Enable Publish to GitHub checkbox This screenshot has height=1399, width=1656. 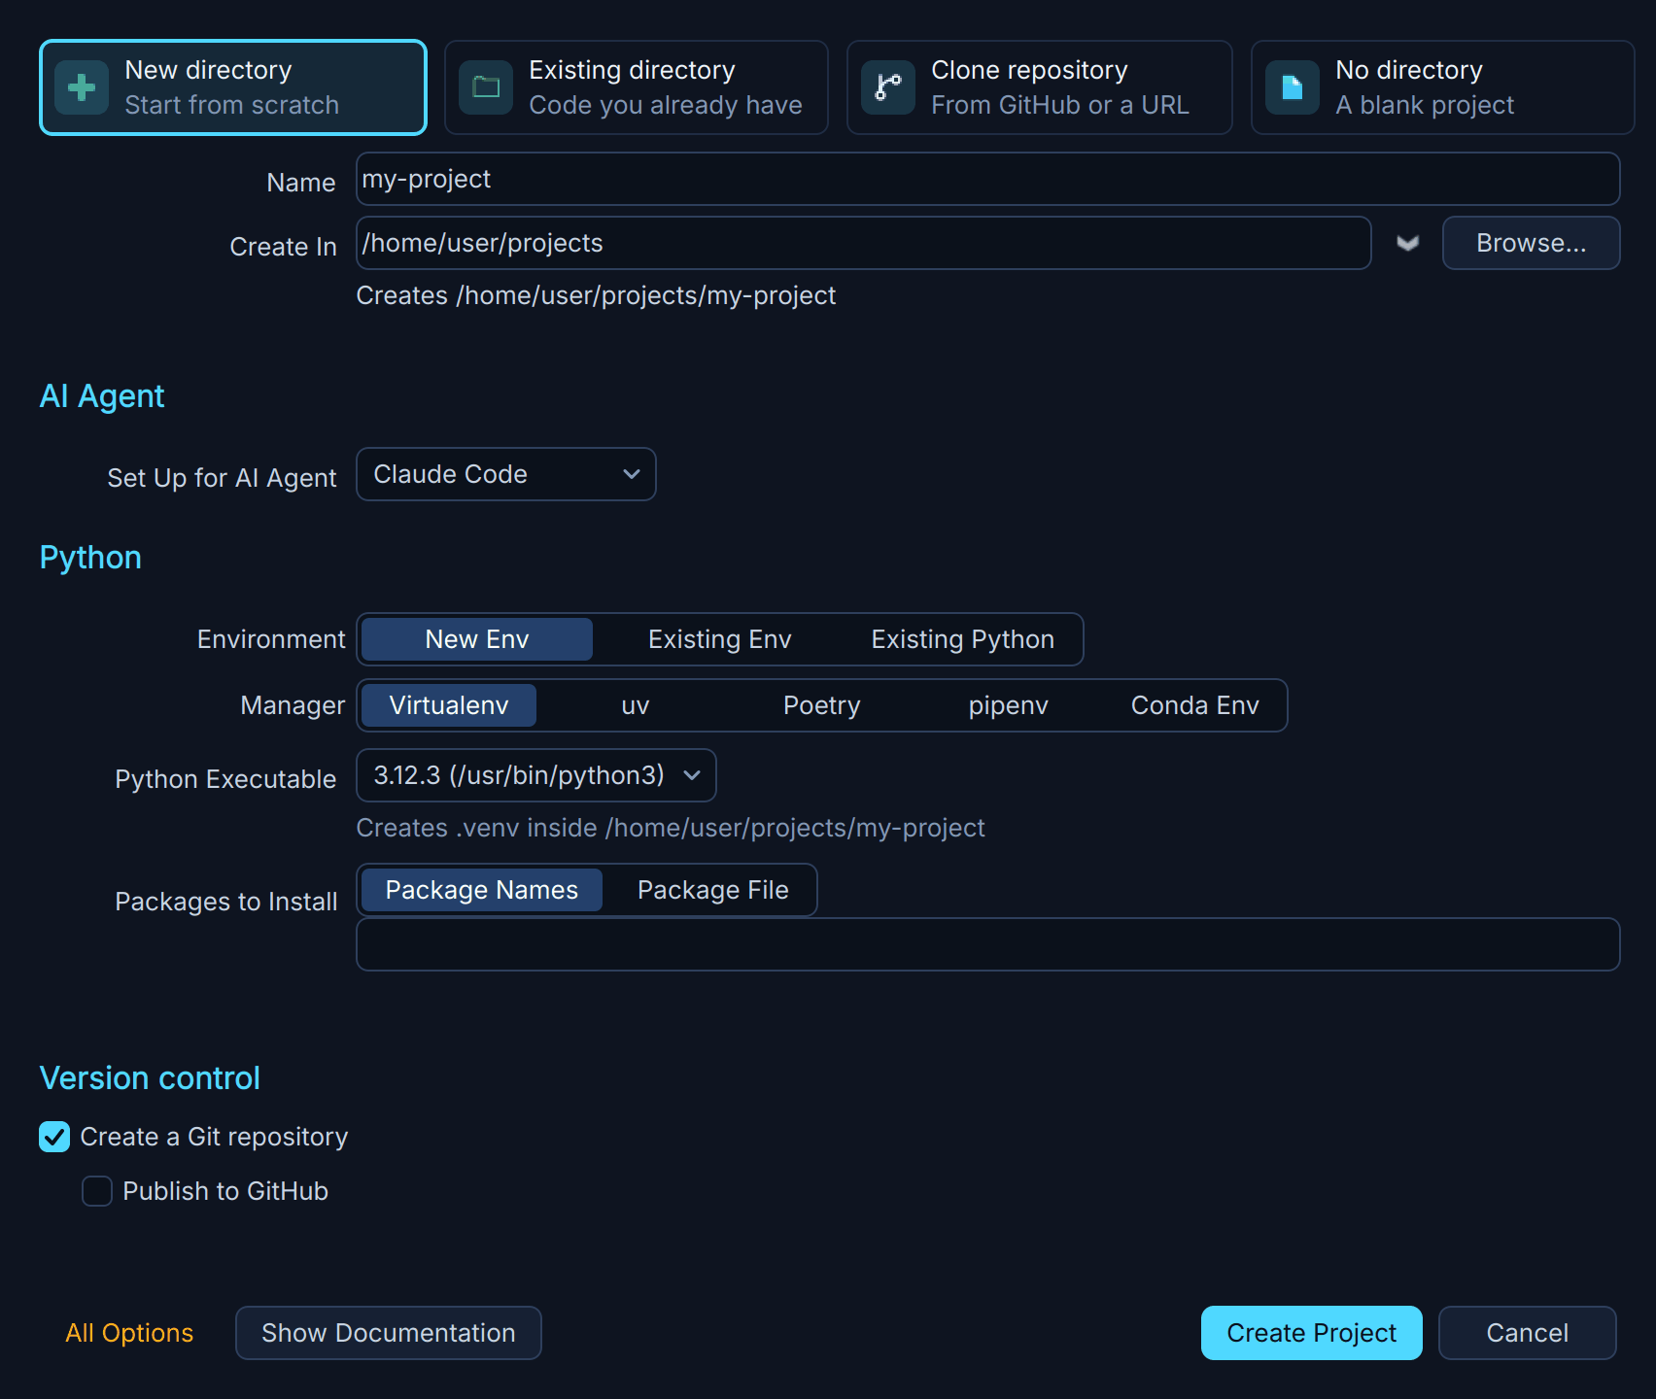pyautogui.click(x=97, y=1191)
